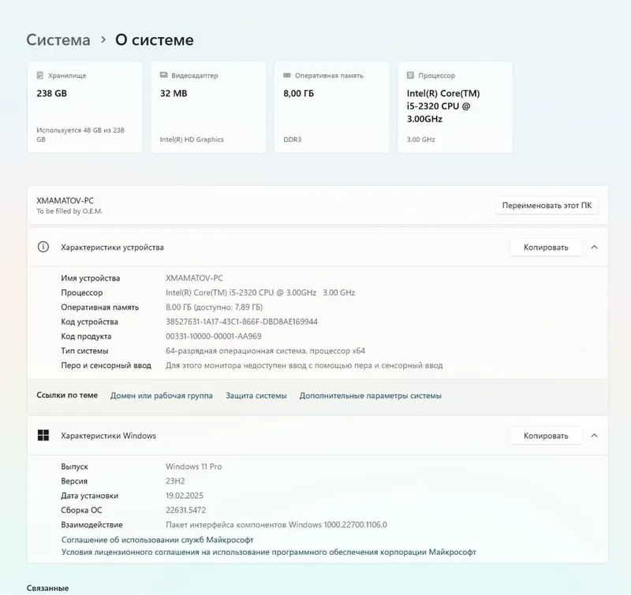Select RAM value 8,00 ГБ (доступно: 7,89 ГБ)

(x=214, y=307)
